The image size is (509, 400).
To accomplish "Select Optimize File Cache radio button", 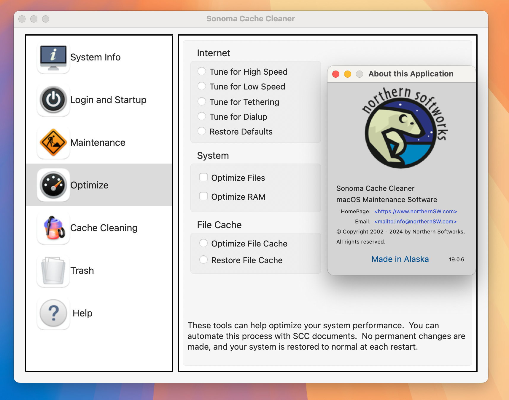I will click(203, 243).
